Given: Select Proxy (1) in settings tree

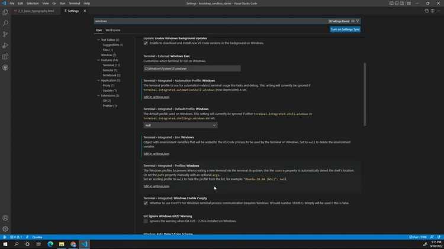Looking at the screenshot, I should click(x=108, y=85).
